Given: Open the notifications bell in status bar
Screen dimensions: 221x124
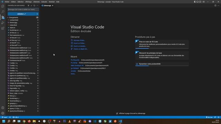Looking at the screenshot, I should [x=219, y=117].
